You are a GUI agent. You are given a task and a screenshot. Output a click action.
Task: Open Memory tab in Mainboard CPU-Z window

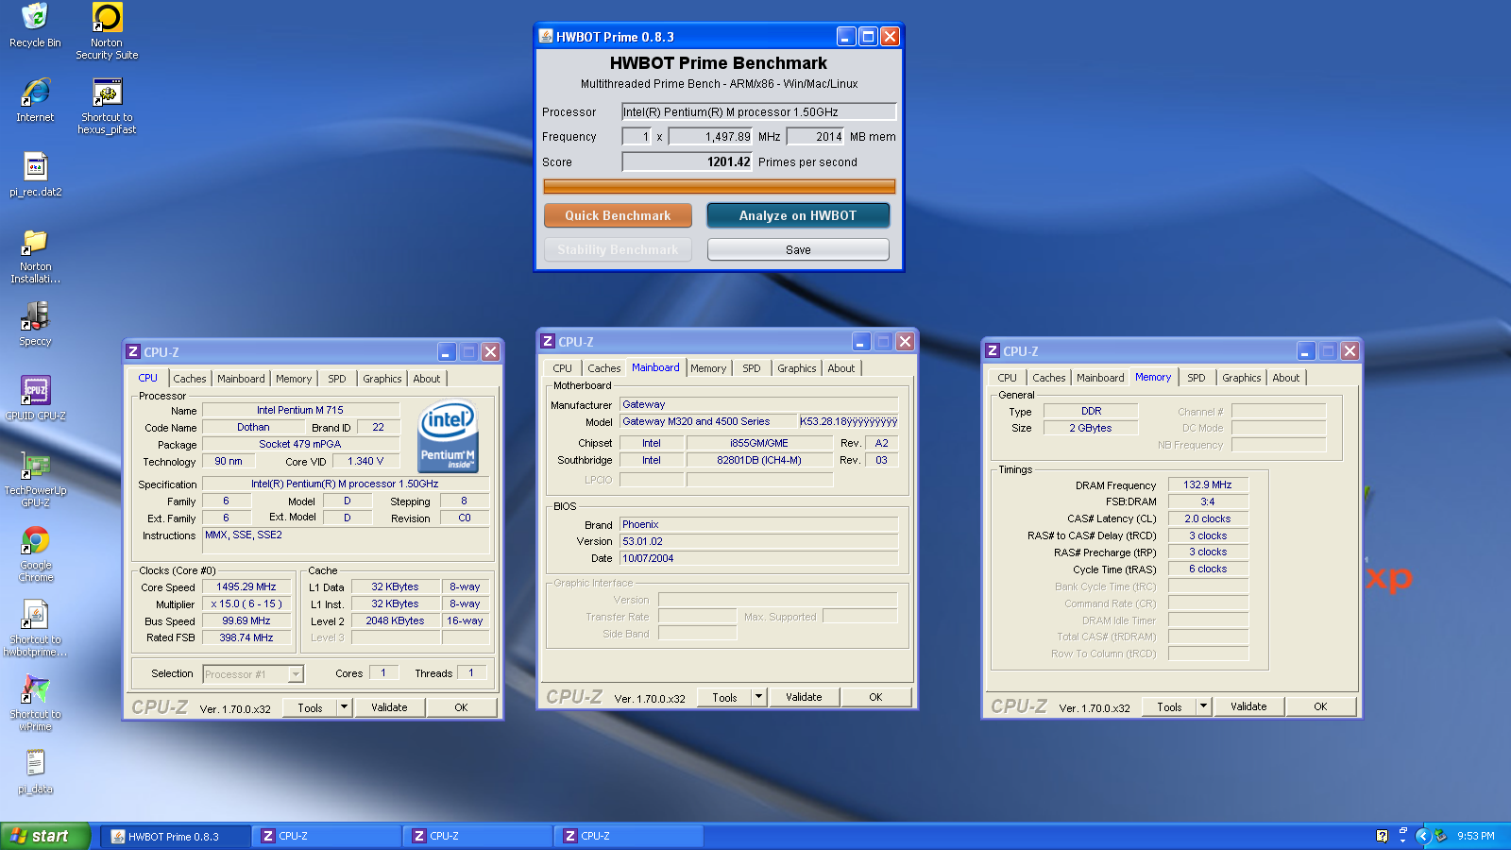(708, 368)
